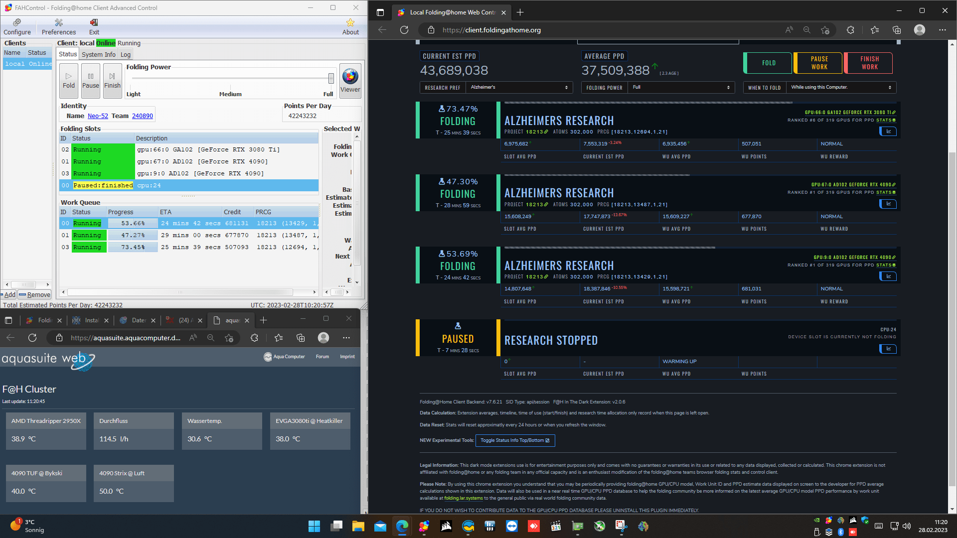Open Edge extensions icon in Folding@home browser
The width and height of the screenshot is (957, 538).
pyautogui.click(x=850, y=30)
